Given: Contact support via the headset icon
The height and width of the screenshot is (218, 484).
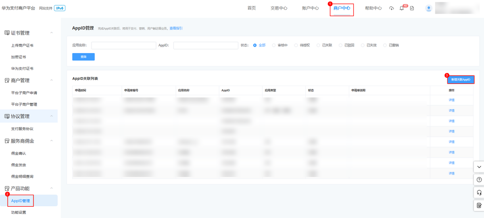Looking at the screenshot, I should (x=479, y=193).
